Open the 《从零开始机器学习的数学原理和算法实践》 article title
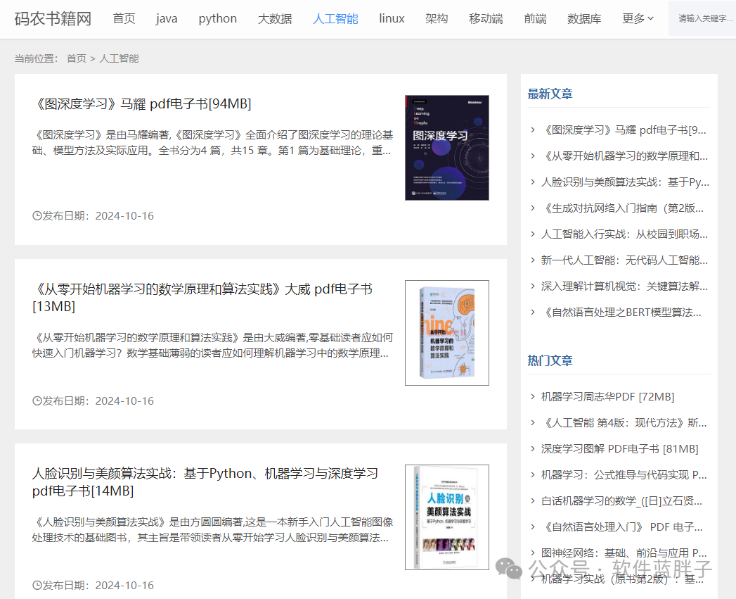This screenshot has height=599, width=736. point(202,298)
